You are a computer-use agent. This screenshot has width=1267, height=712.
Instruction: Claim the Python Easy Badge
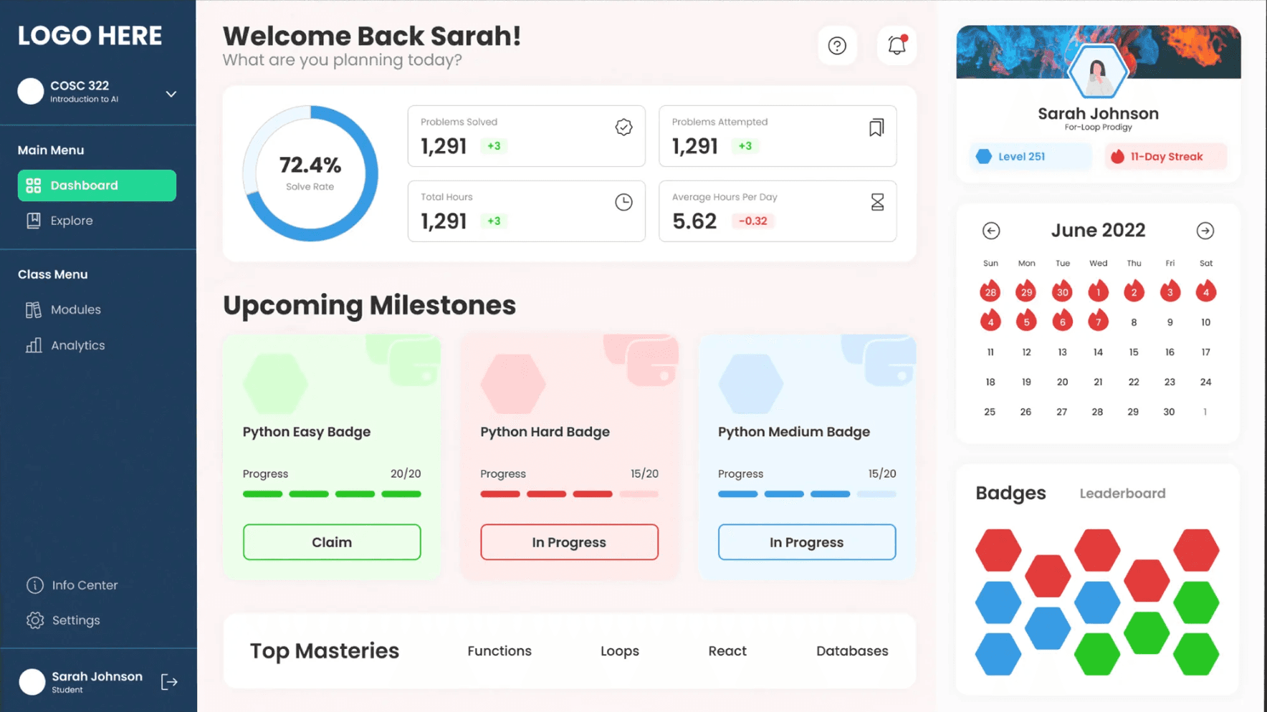[331, 542]
